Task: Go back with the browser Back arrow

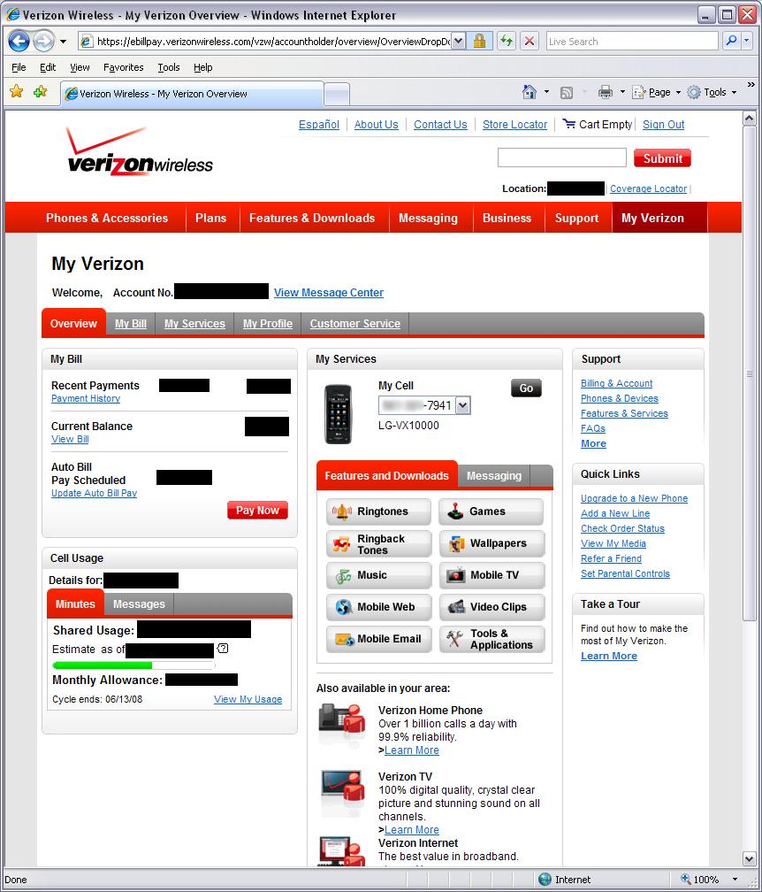Action: pyautogui.click(x=19, y=41)
